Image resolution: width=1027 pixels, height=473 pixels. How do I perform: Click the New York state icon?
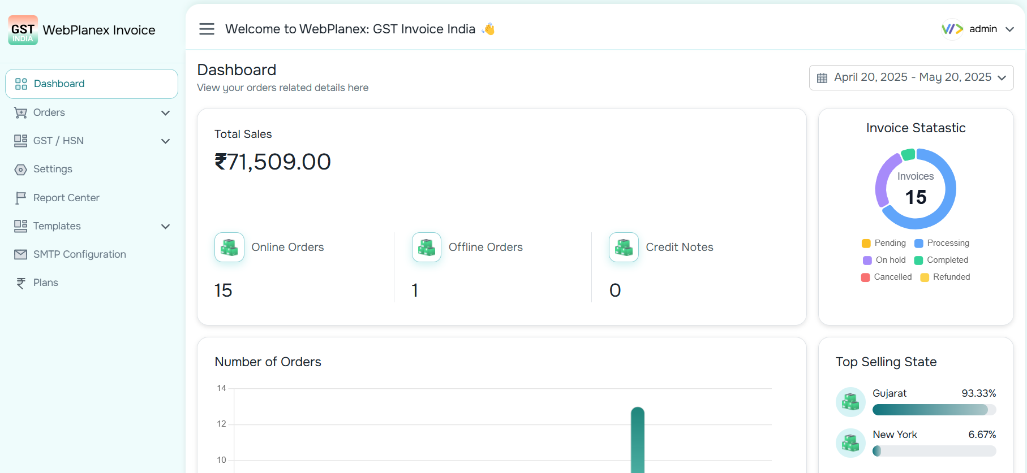[850, 443]
